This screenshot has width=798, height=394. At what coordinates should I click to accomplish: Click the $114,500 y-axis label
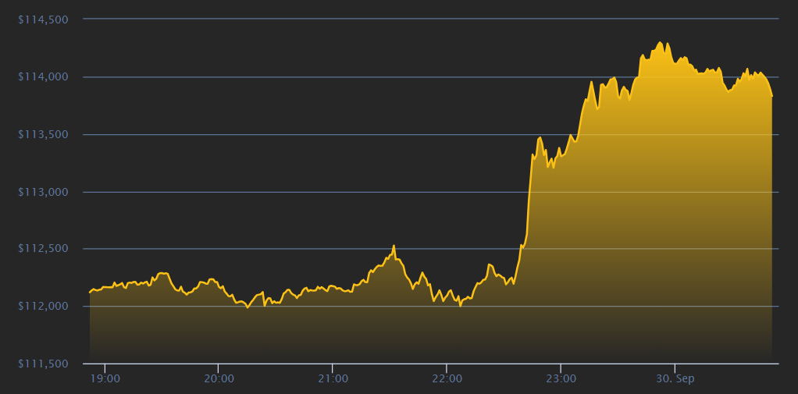click(x=44, y=19)
